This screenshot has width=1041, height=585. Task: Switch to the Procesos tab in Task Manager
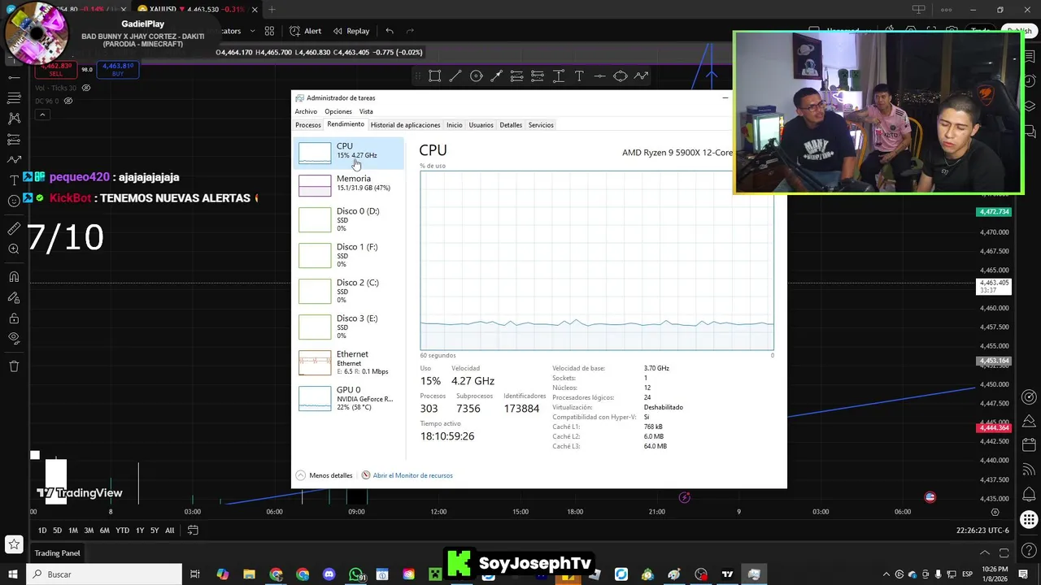tap(307, 125)
